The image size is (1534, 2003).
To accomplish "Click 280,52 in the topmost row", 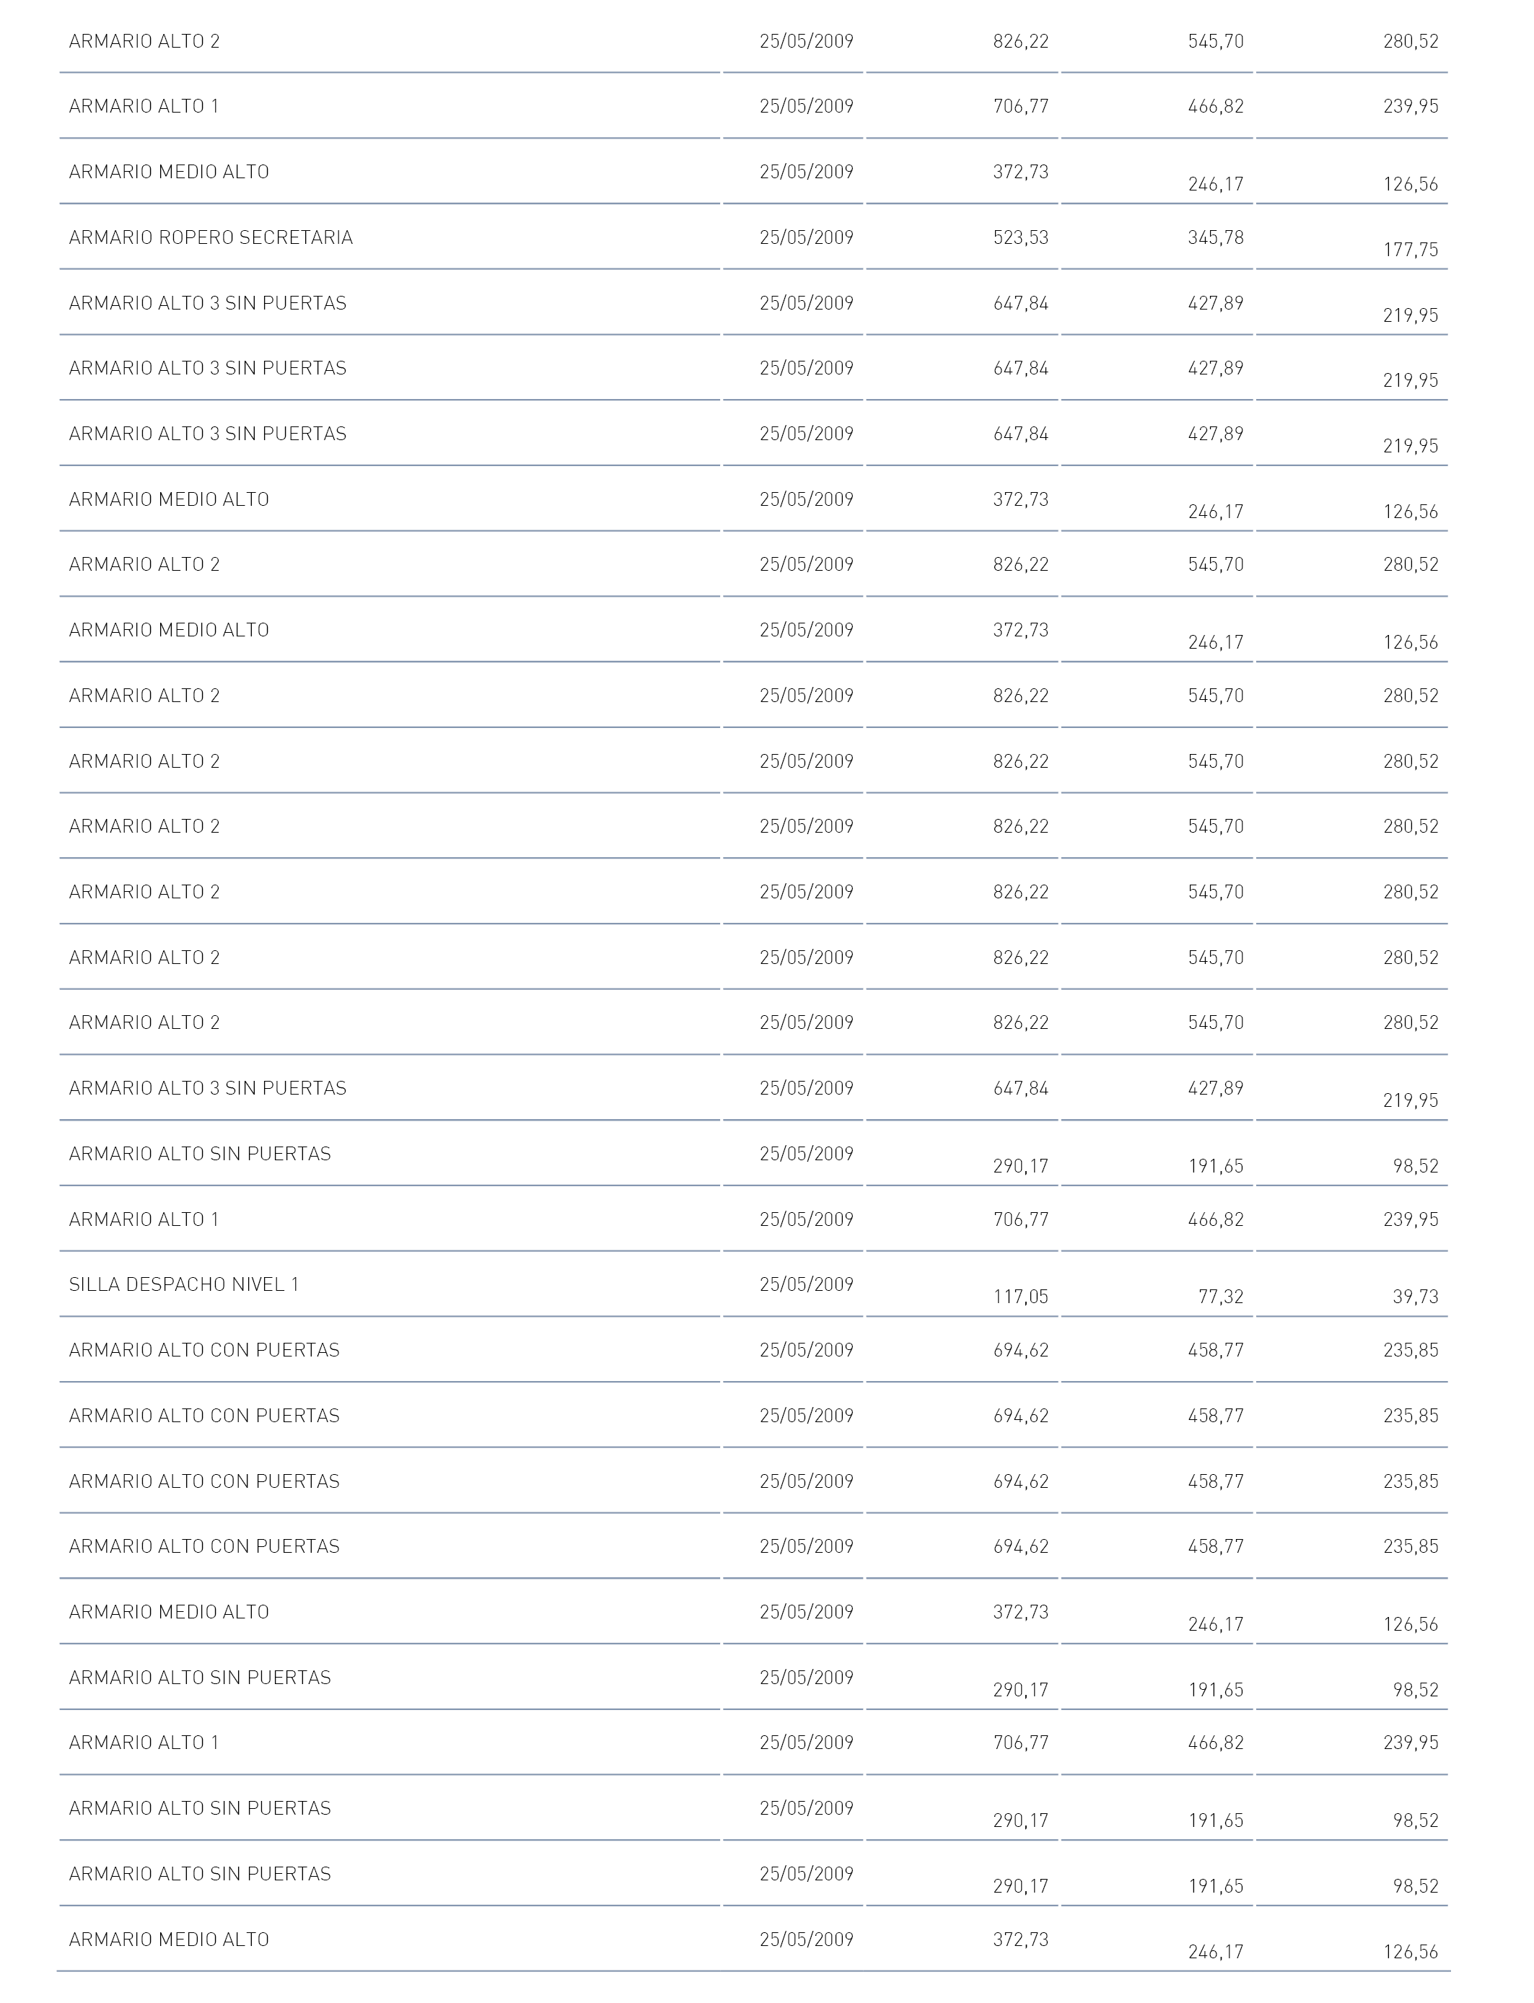I will click(1411, 41).
